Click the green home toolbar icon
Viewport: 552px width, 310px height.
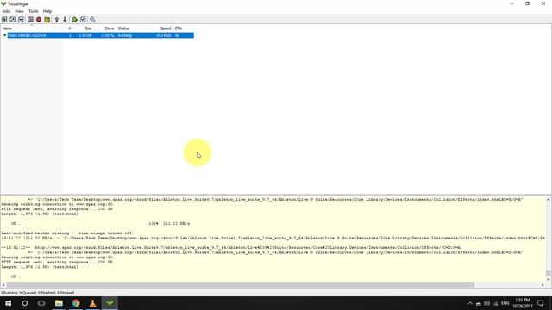[75, 19]
